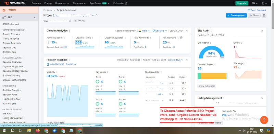This screenshot has height=134, width=274.
Task: Open India (Google) - English dropdown
Action: (61, 64)
